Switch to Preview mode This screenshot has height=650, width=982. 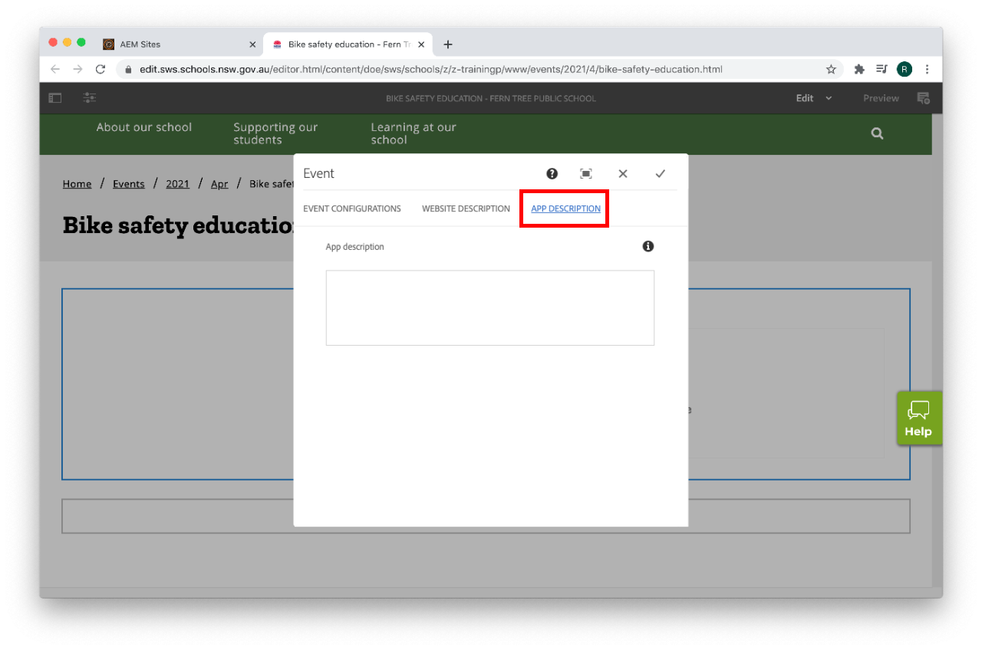pyautogui.click(x=881, y=98)
